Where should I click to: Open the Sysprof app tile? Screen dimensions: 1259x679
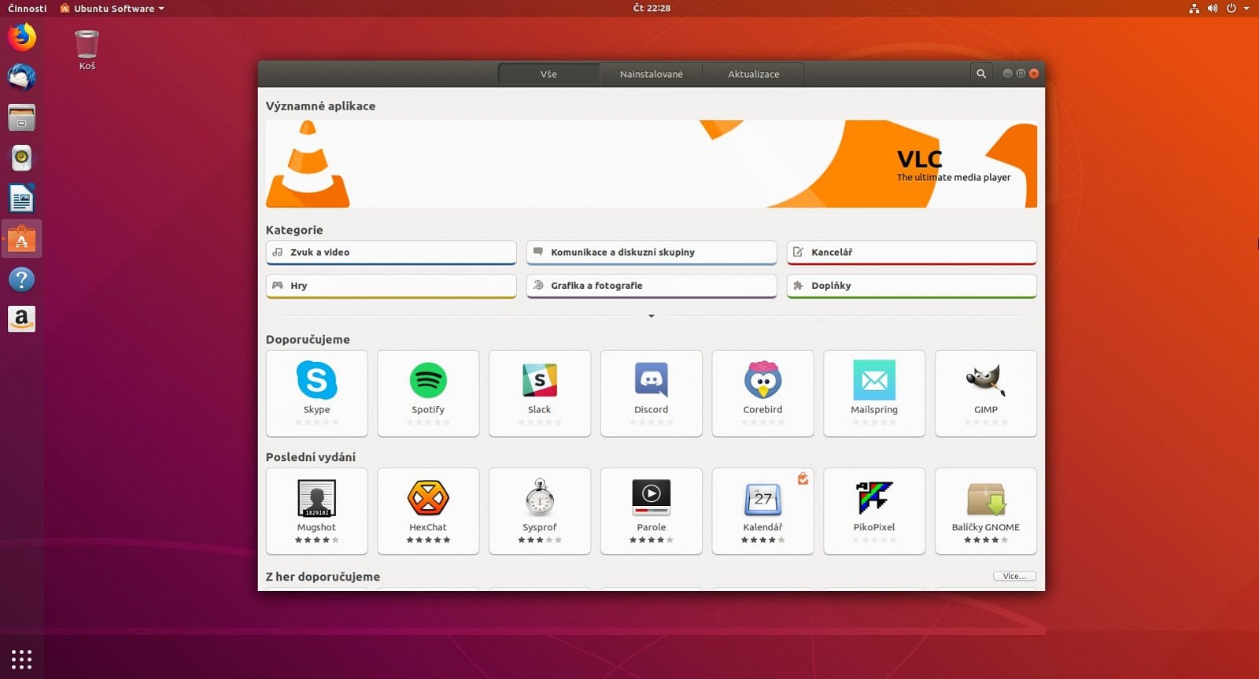540,511
